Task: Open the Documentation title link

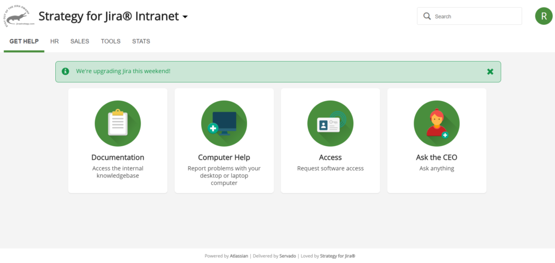Action: pos(118,157)
